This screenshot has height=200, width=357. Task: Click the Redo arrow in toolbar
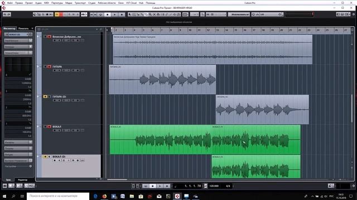9,14
